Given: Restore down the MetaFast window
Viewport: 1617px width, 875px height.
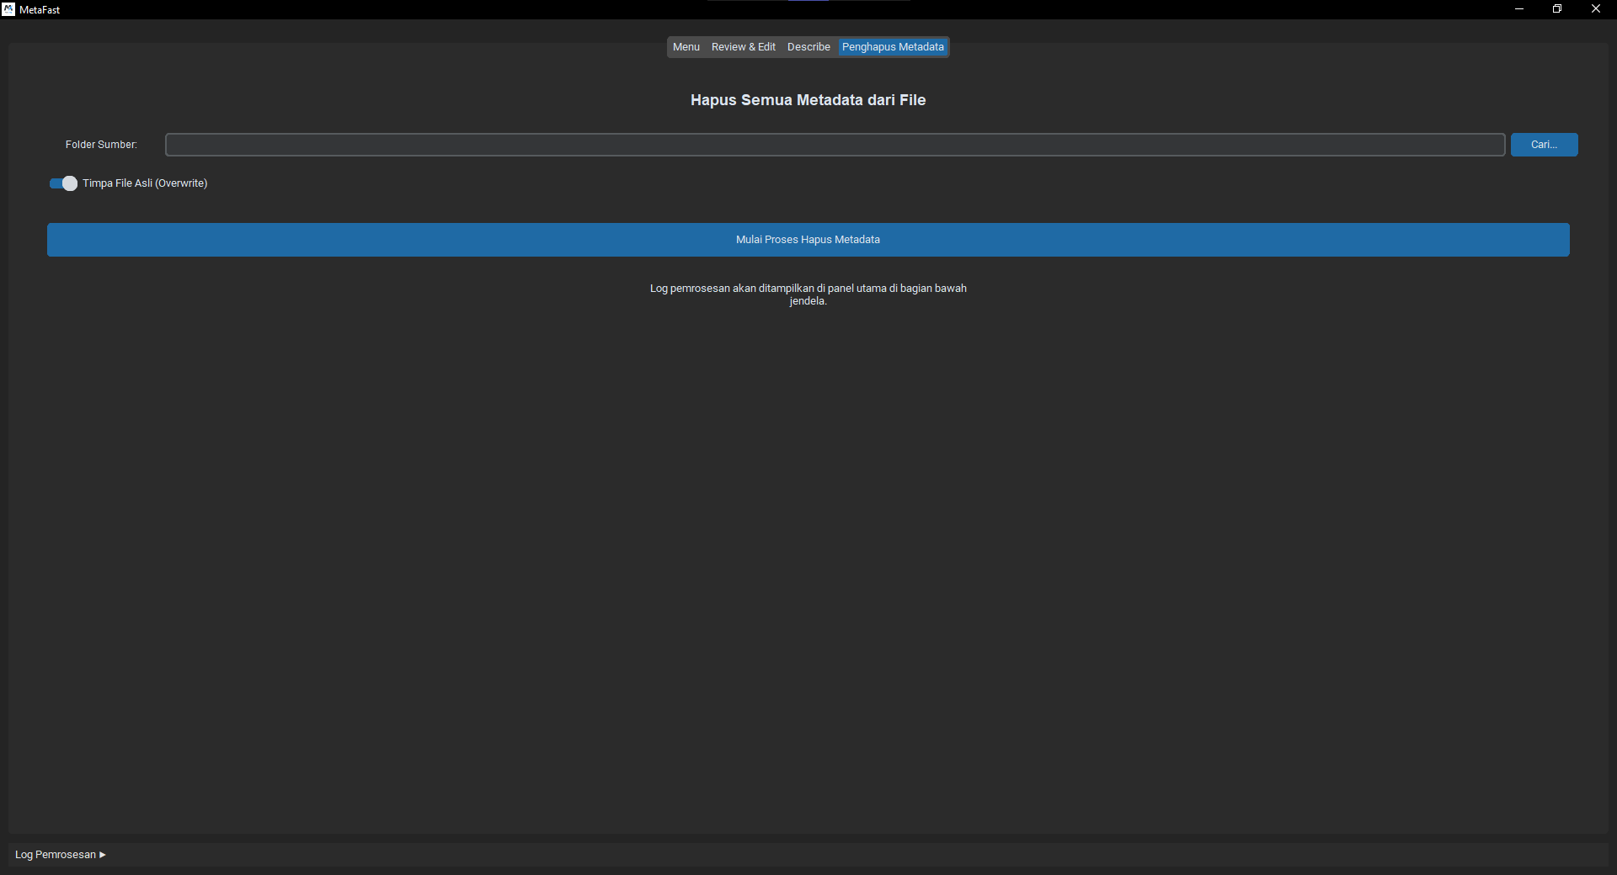Looking at the screenshot, I should click(1557, 9).
